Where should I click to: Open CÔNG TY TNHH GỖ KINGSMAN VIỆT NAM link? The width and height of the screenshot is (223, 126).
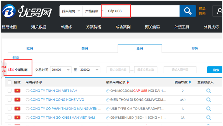coord(63,117)
